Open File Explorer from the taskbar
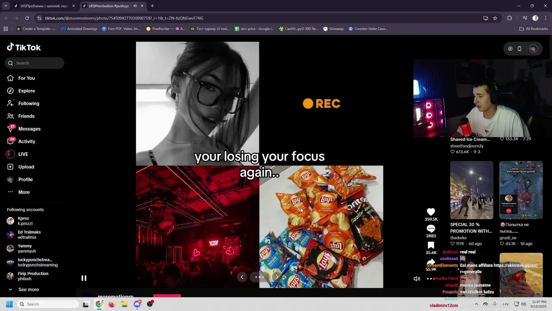Image resolution: width=552 pixels, height=311 pixels. (124, 304)
